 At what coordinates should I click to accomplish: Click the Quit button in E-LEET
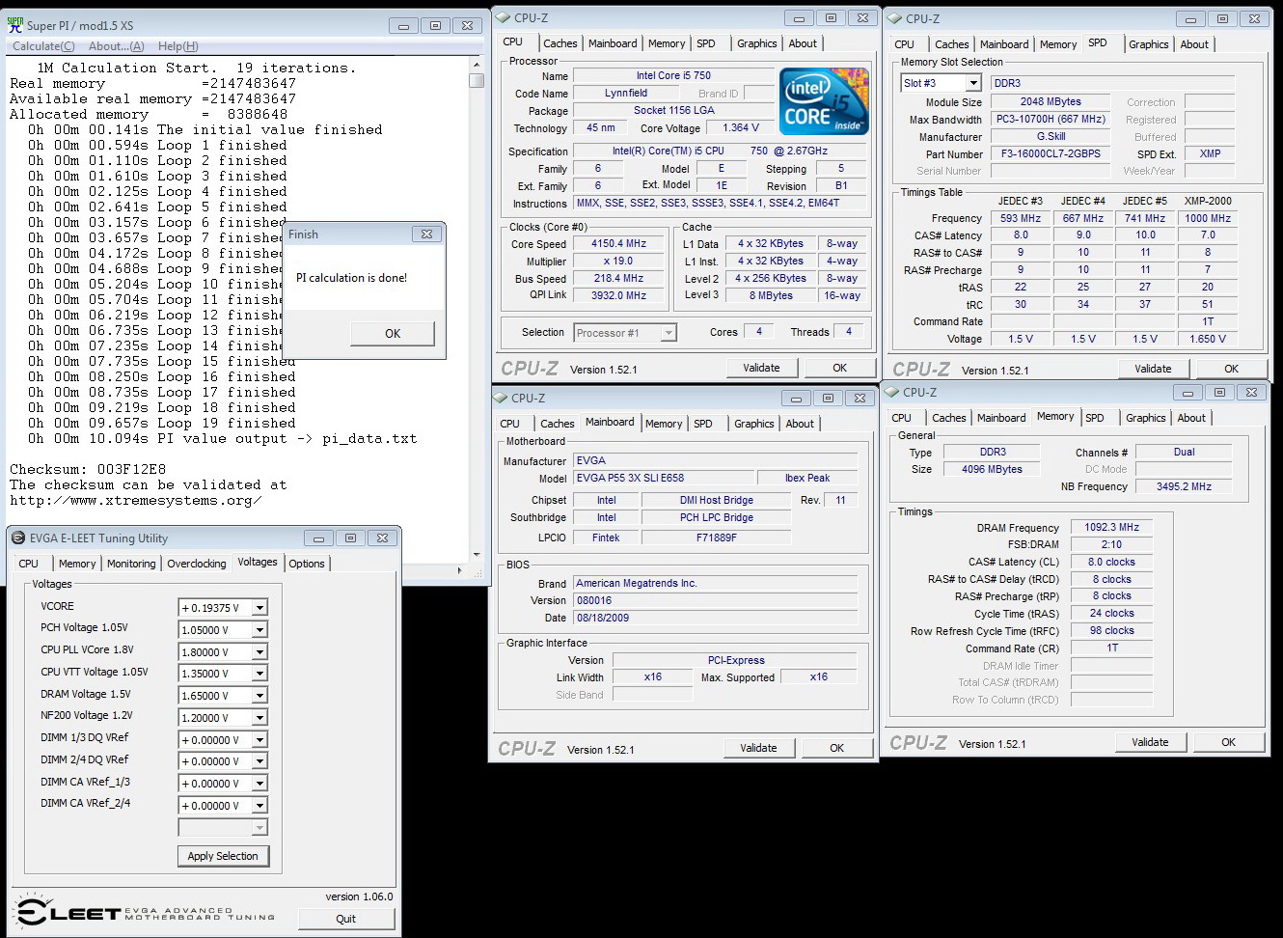coord(345,919)
